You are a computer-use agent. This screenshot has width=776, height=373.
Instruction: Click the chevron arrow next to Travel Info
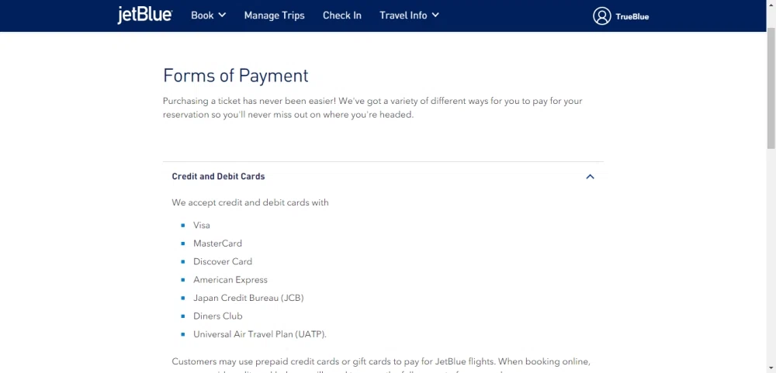[x=435, y=15]
